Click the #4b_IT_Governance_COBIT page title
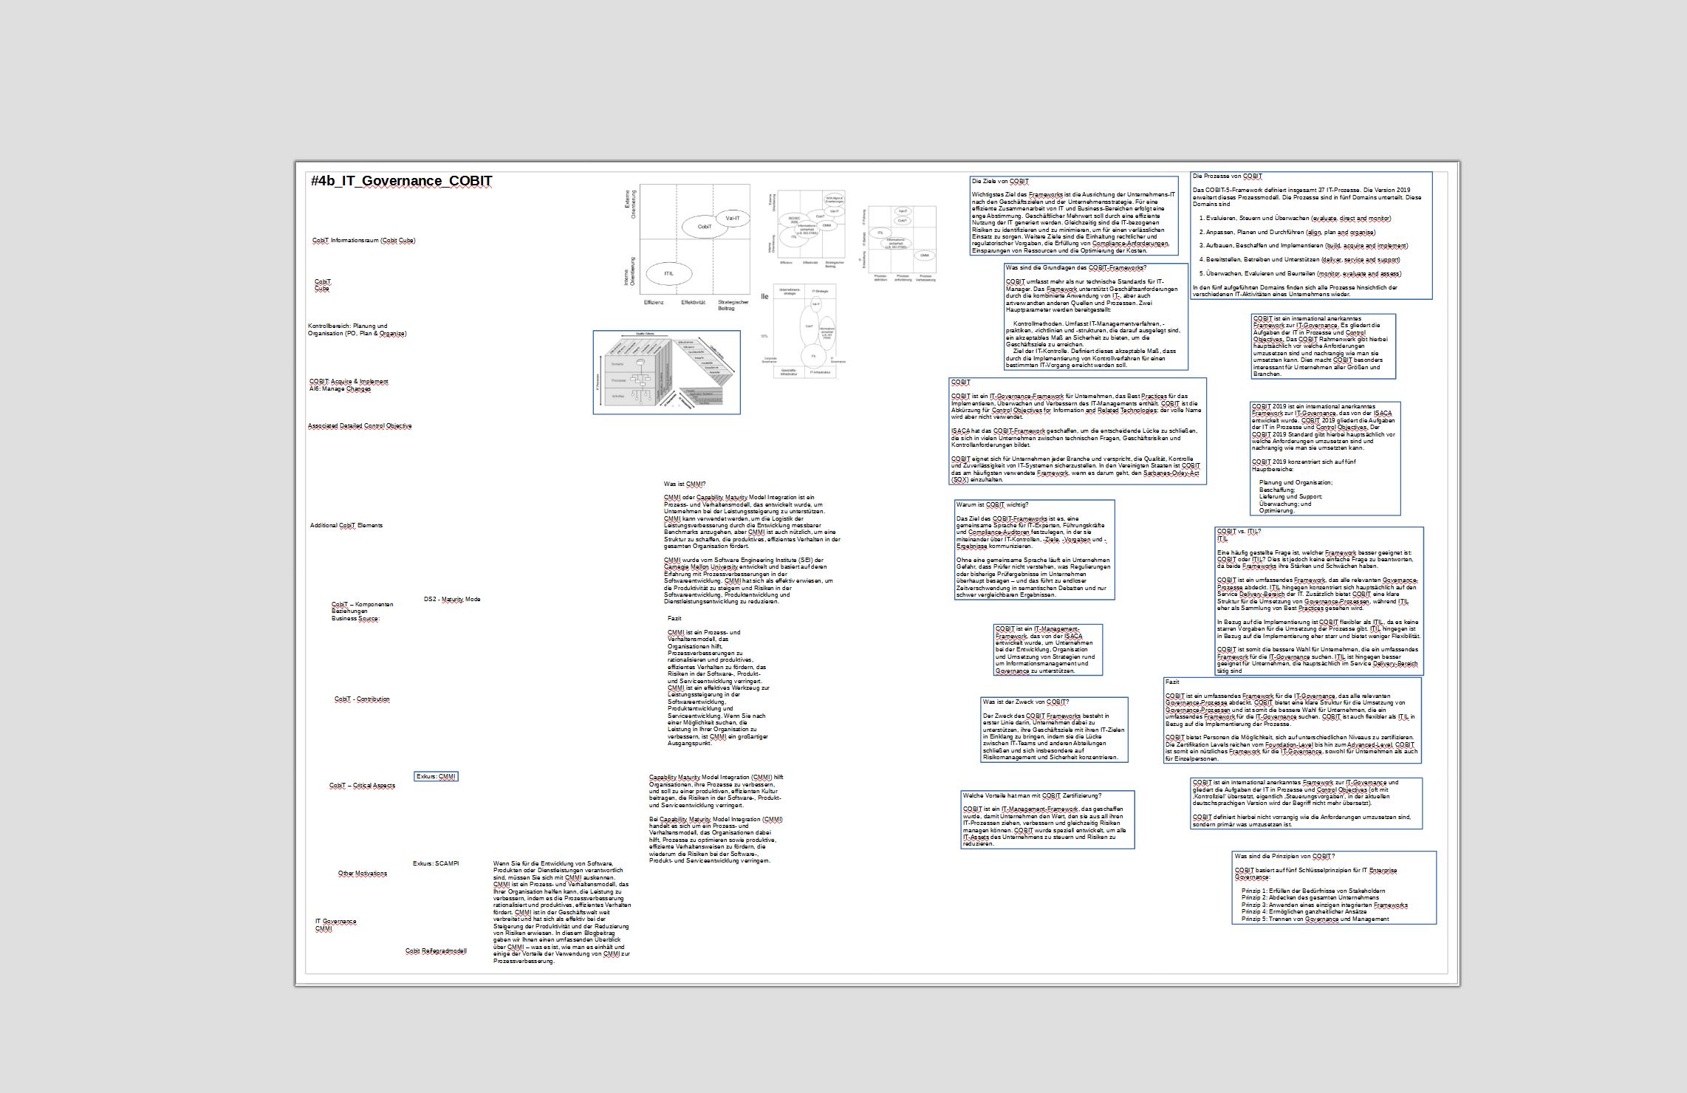 [x=401, y=181]
